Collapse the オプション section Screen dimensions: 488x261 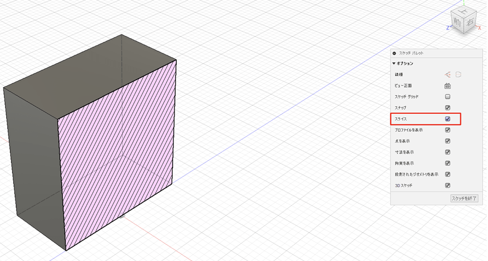pos(394,63)
